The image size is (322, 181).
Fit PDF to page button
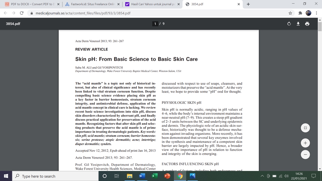305,128
